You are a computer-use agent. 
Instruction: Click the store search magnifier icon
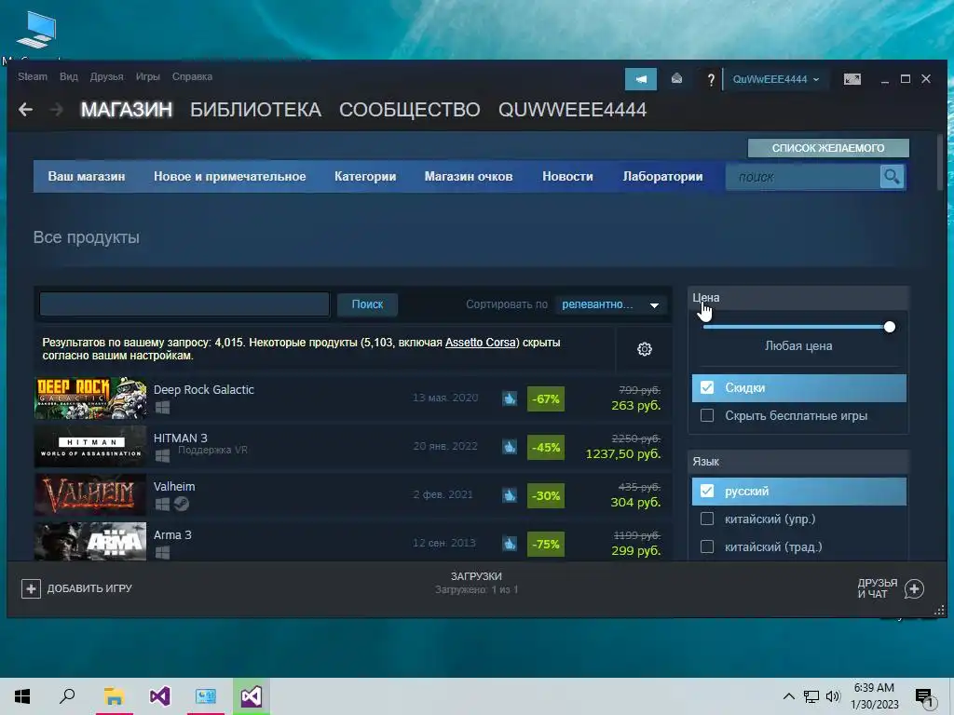(x=892, y=177)
